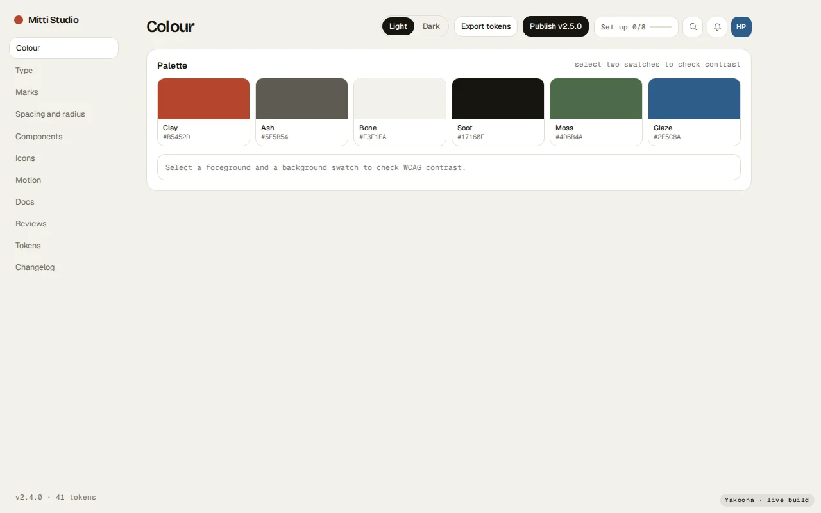Image resolution: width=821 pixels, height=513 pixels.
Task: Open the Colour sidebar section
Action: (63, 48)
